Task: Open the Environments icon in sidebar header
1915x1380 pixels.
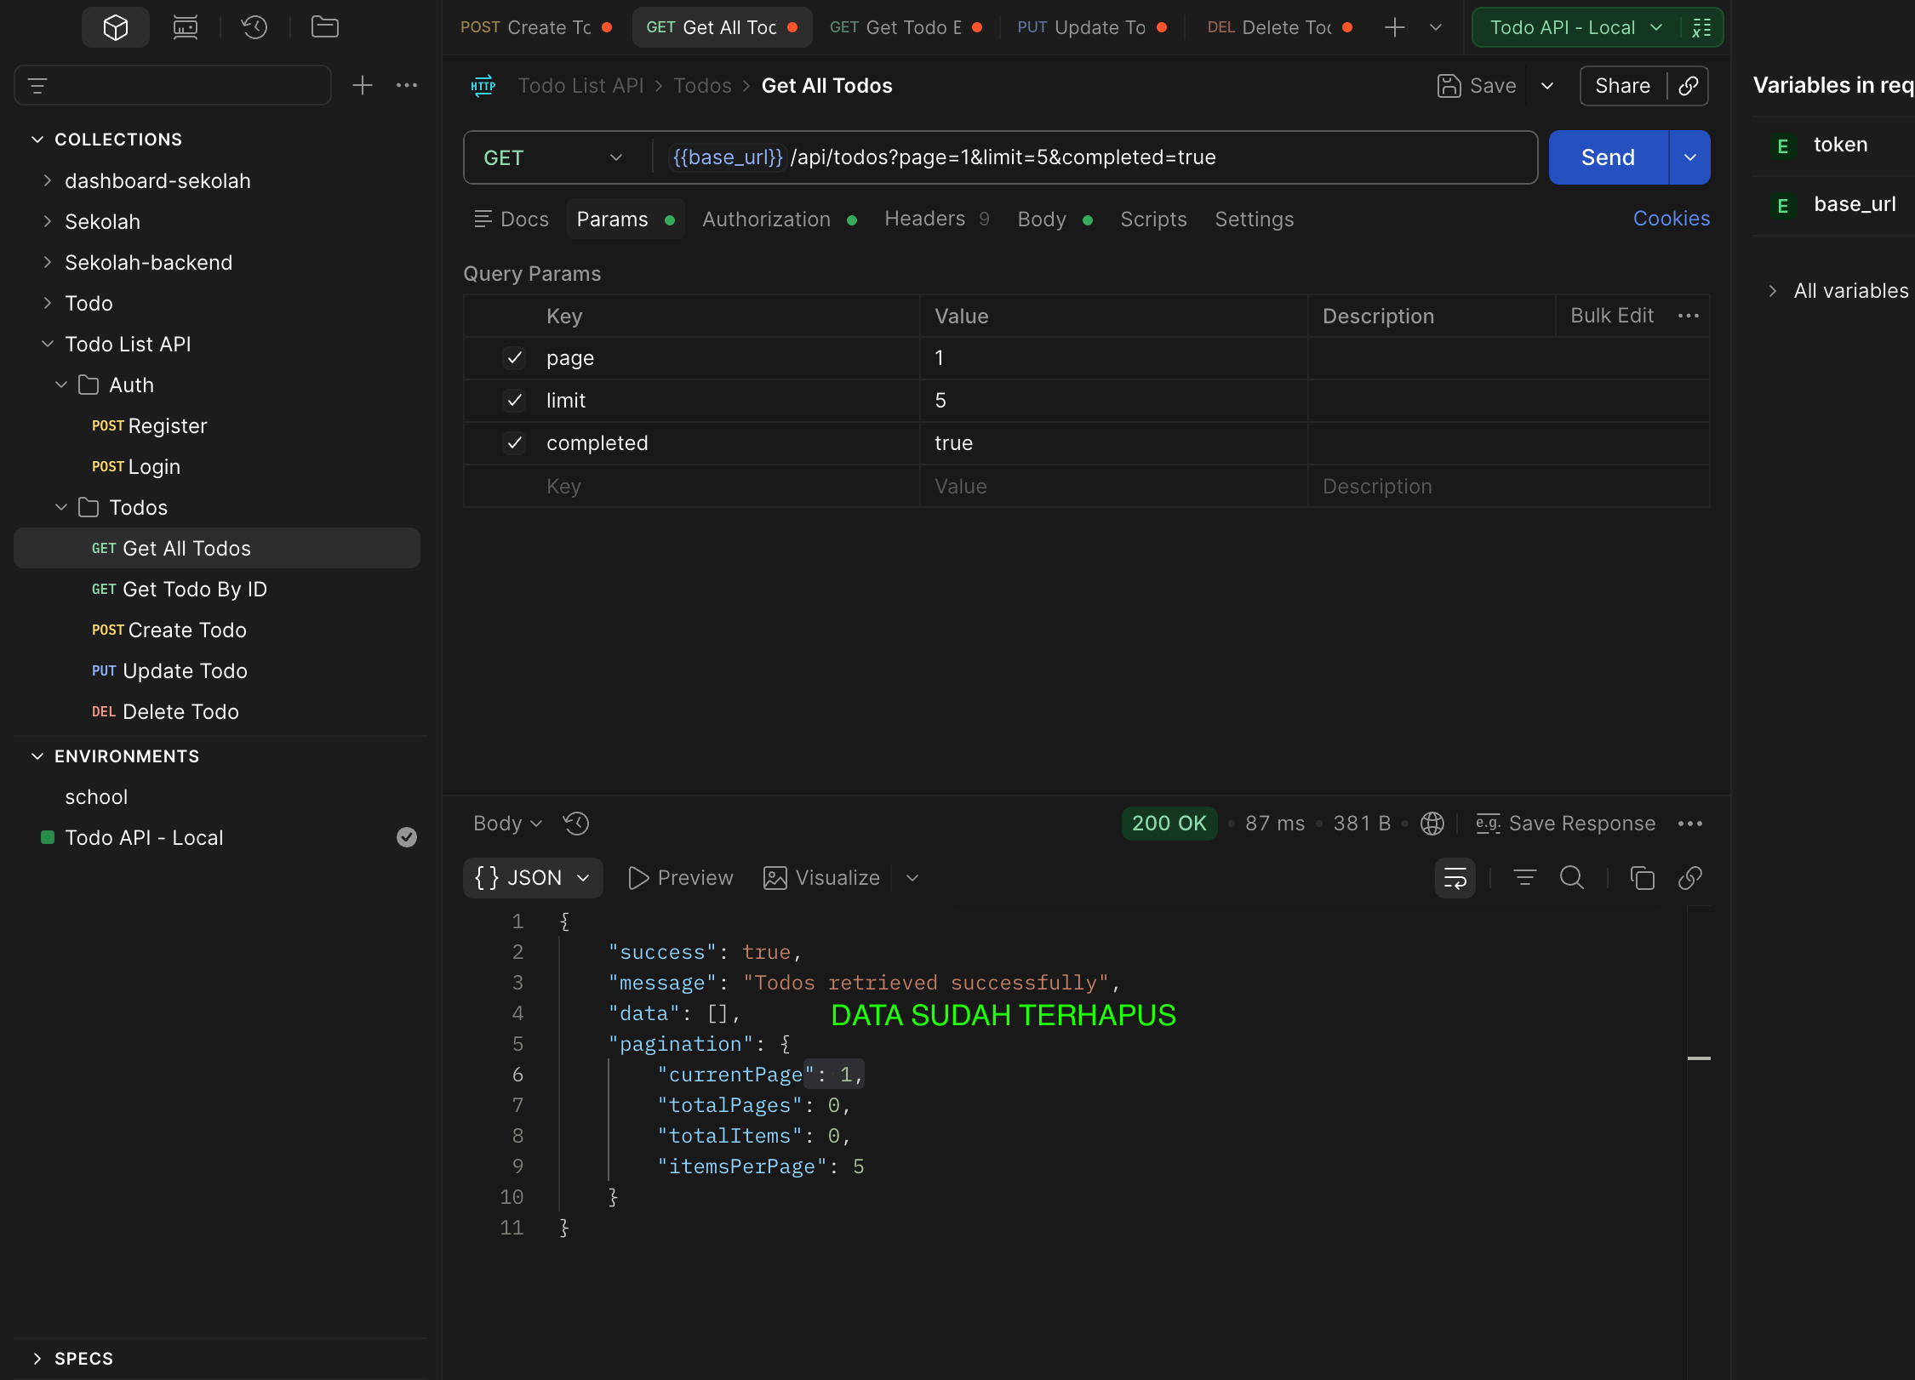Action: pyautogui.click(x=186, y=27)
